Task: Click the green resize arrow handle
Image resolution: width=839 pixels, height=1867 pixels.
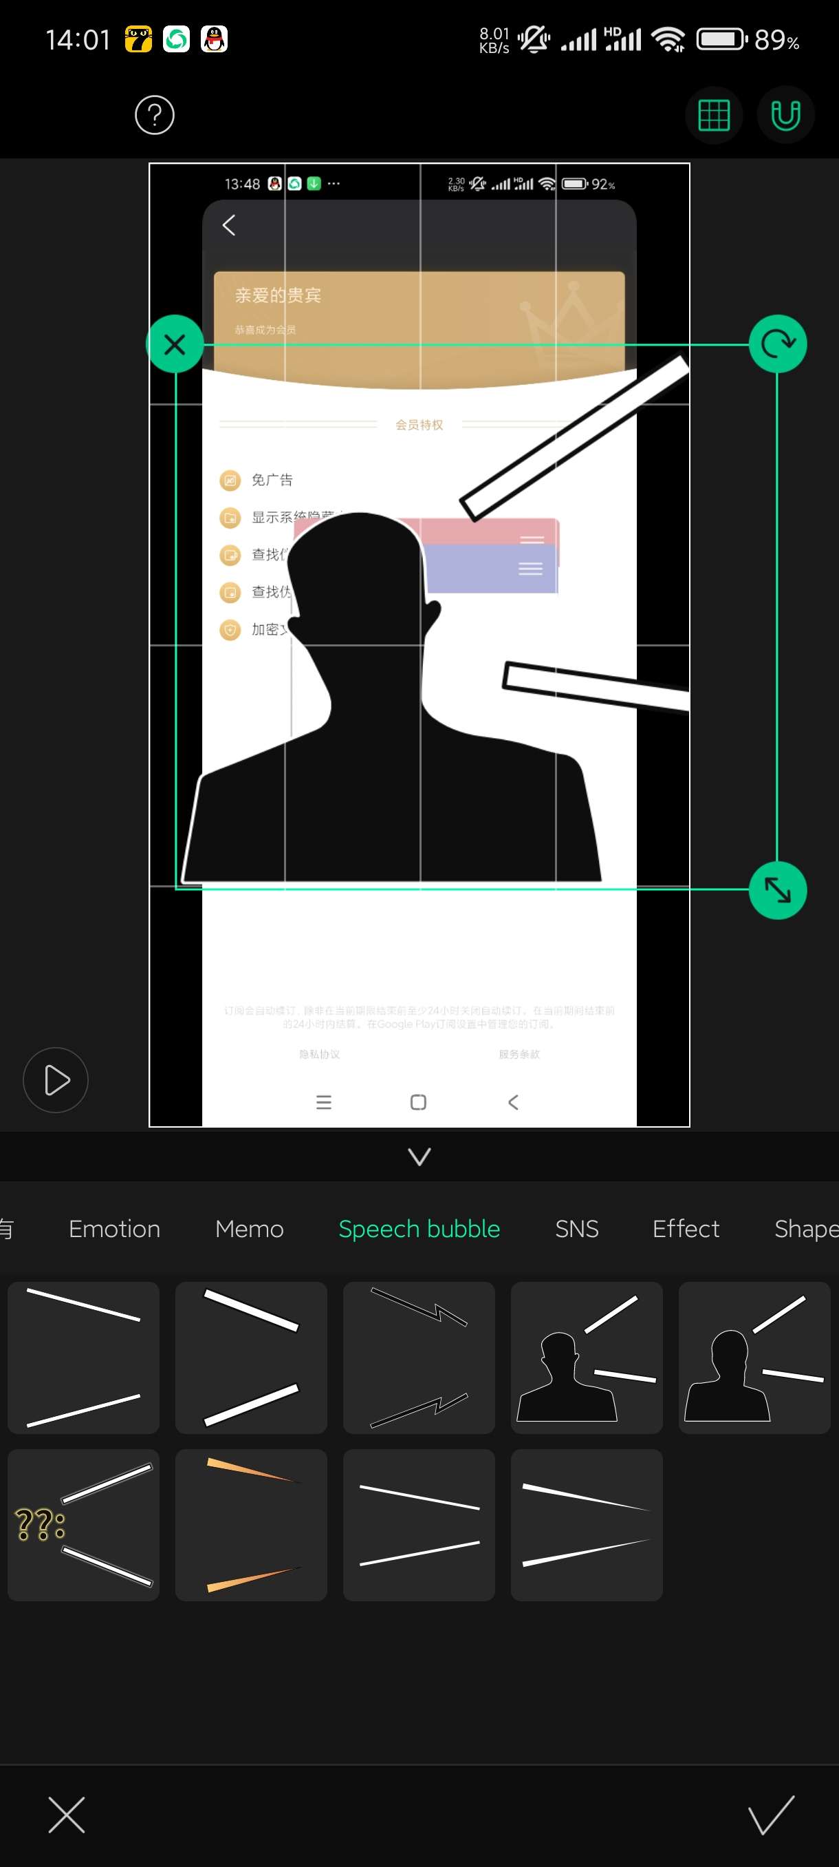Action: 778,890
